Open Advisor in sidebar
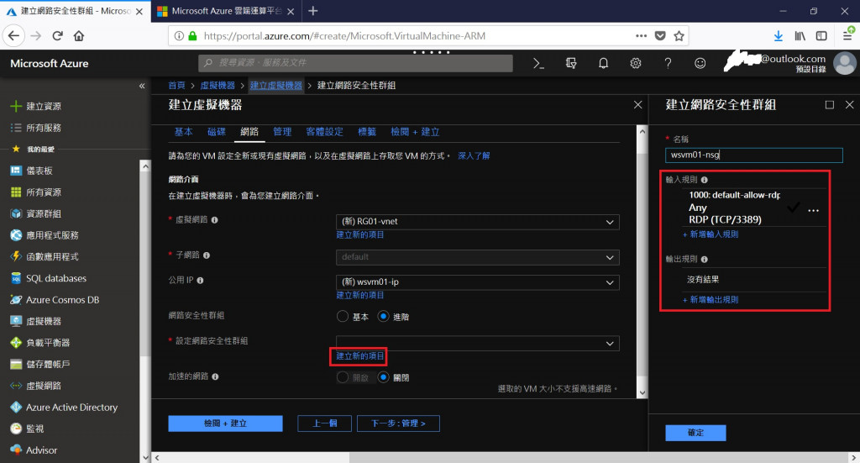860x463 pixels. point(42,450)
